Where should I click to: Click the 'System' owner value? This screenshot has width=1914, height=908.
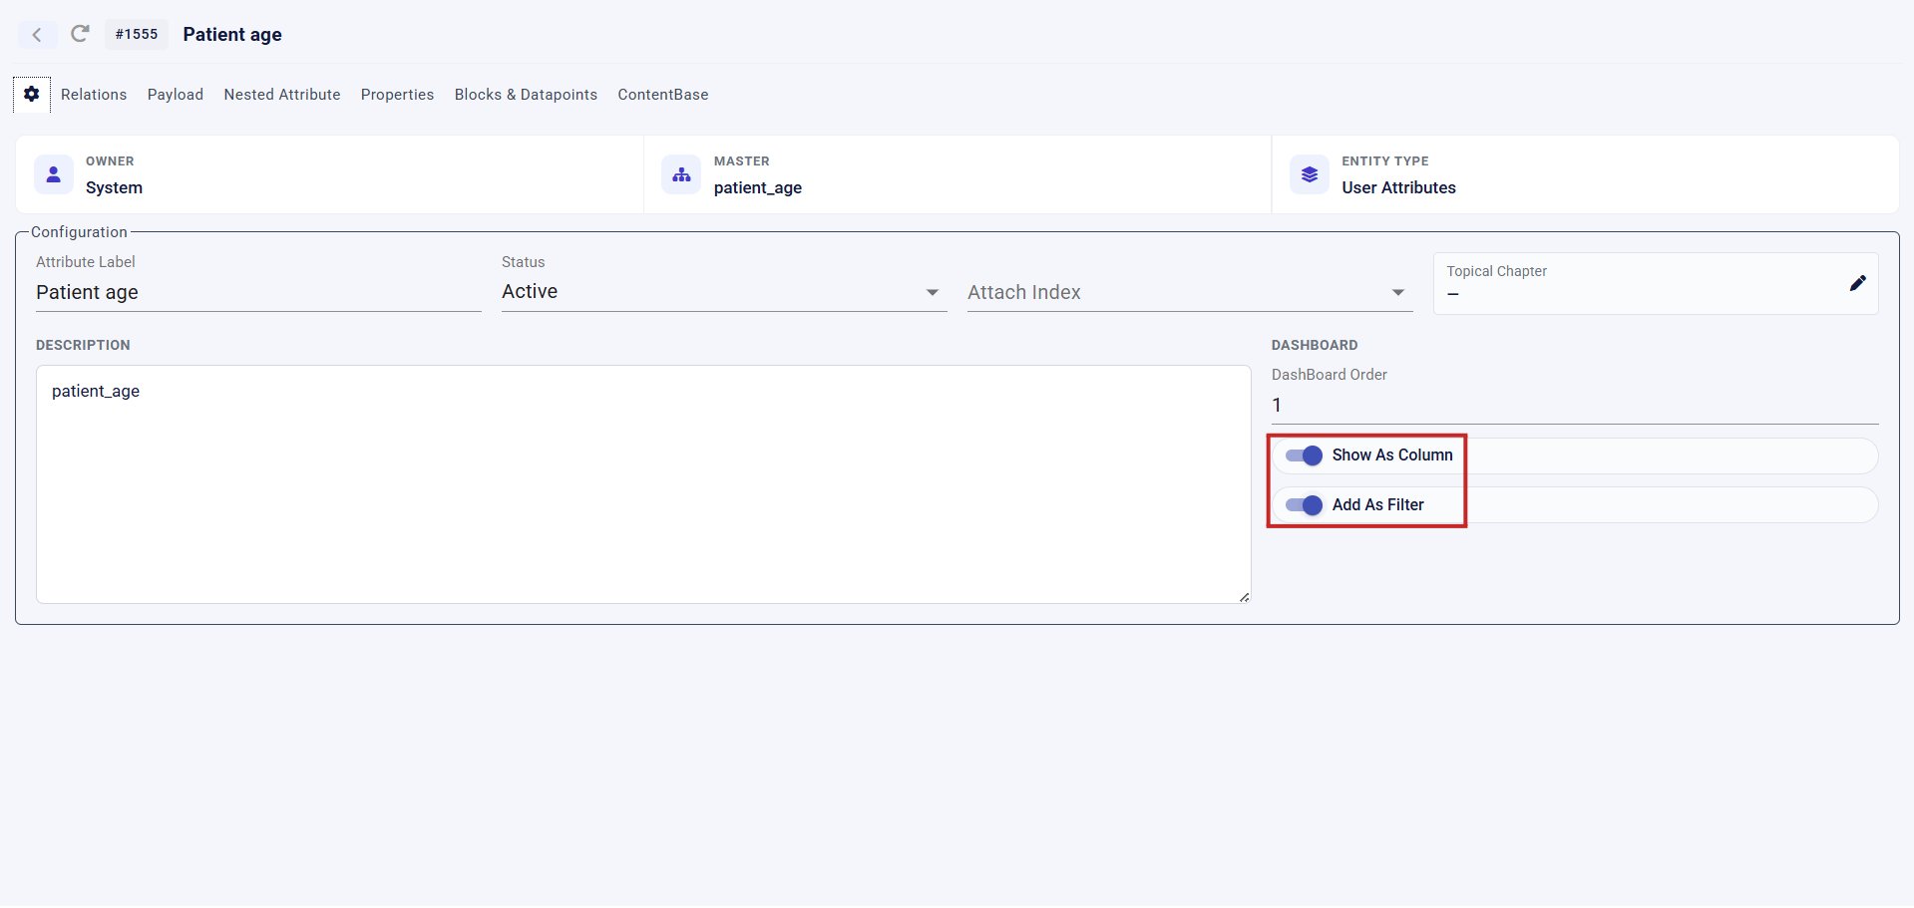[x=114, y=188]
